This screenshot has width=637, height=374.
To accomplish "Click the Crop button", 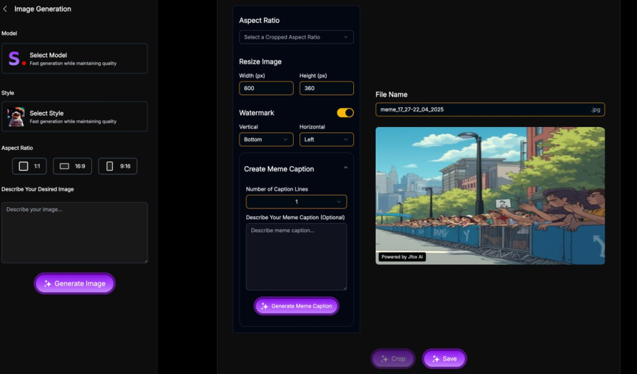I will click(x=393, y=358).
